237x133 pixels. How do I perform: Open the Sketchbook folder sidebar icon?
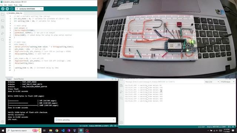[x=3, y=14]
